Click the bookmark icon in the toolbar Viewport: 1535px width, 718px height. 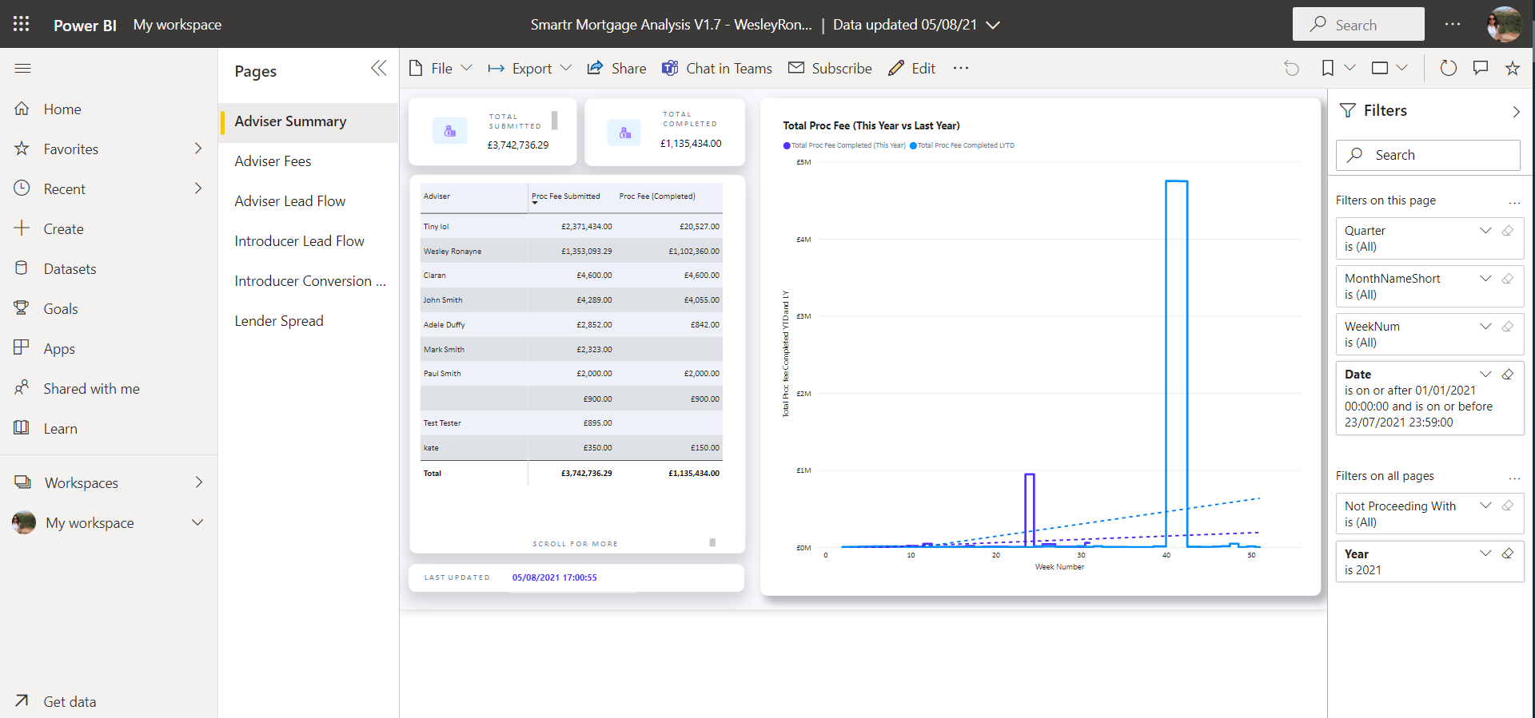1327,69
